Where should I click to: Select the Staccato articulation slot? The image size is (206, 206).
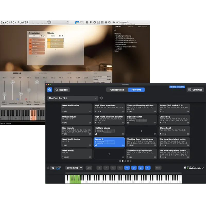(37, 40)
